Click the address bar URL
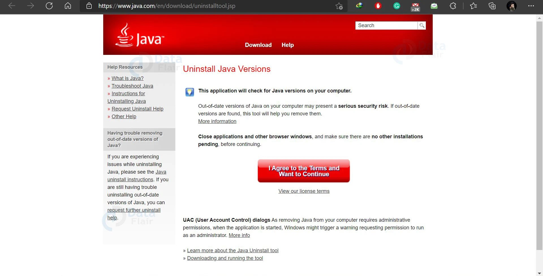Screen dimensions: 543x276 coord(167,6)
